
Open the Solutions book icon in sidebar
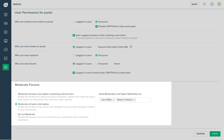6,41
